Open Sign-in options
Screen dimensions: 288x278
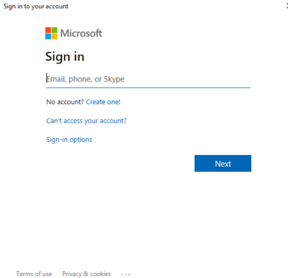(69, 140)
